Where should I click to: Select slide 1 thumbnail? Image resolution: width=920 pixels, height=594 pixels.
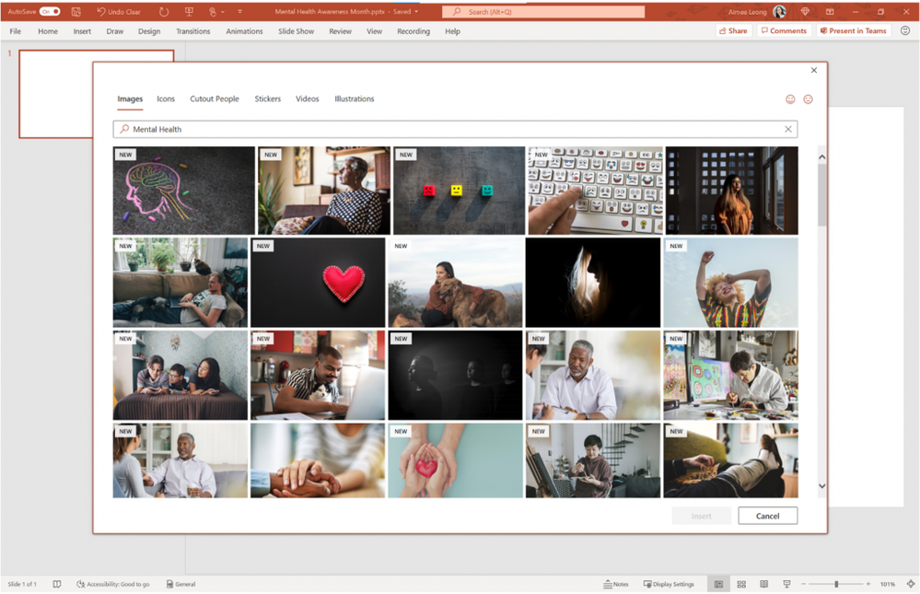click(96, 94)
